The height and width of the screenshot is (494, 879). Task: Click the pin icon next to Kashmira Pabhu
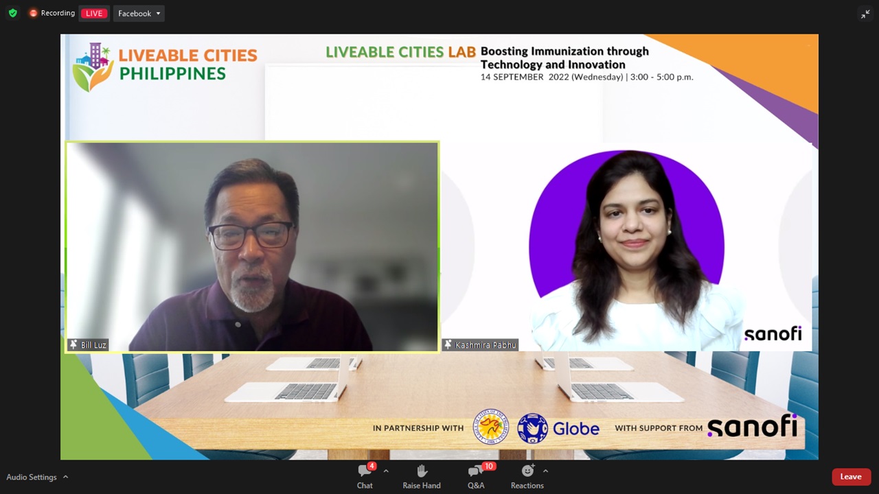pyautogui.click(x=448, y=344)
